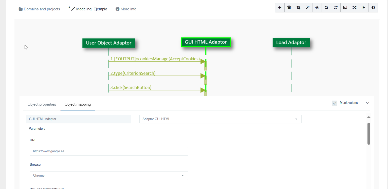This screenshot has width=388, height=189.
Task: Click the magic wand icon
Action: point(308,8)
